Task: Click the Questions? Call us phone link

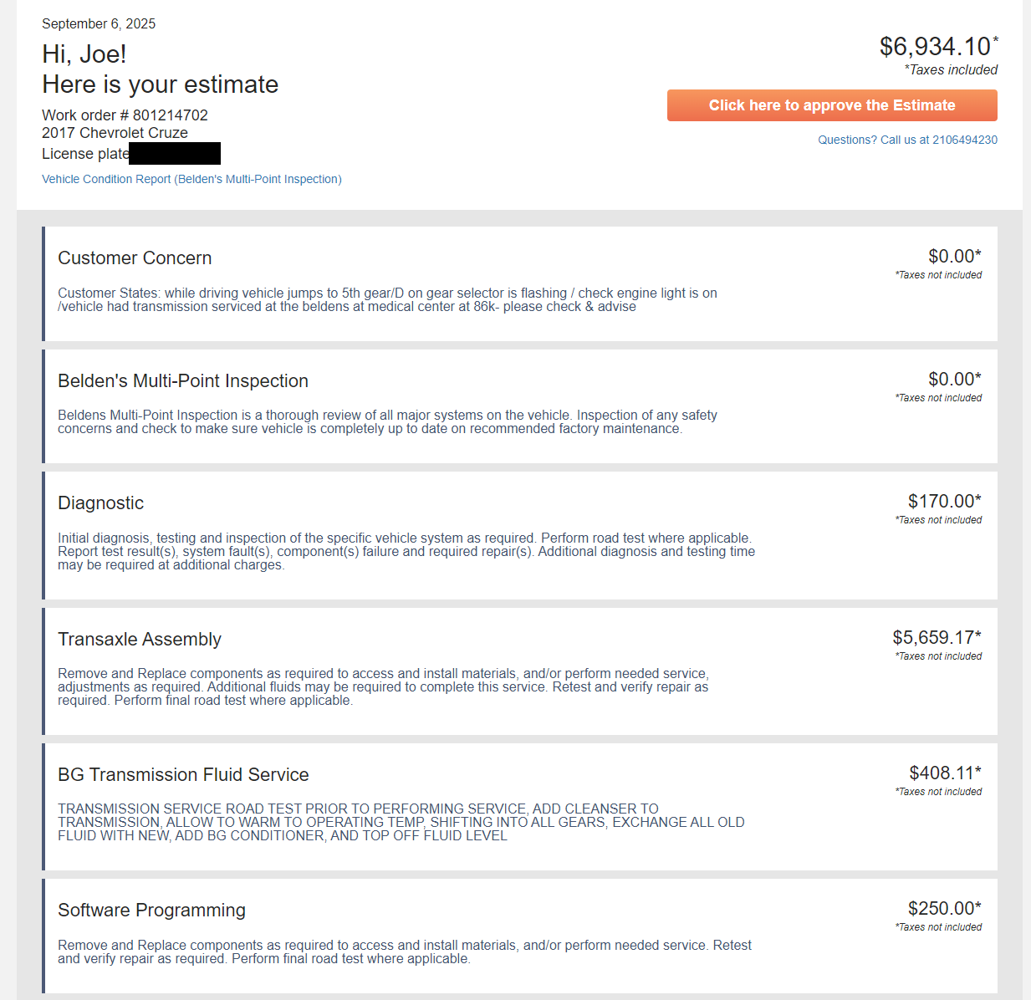Action: coord(907,140)
